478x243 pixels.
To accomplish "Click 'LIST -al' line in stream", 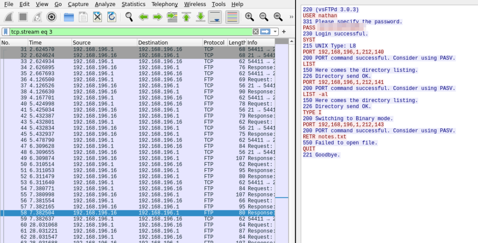I will [x=315, y=94].
